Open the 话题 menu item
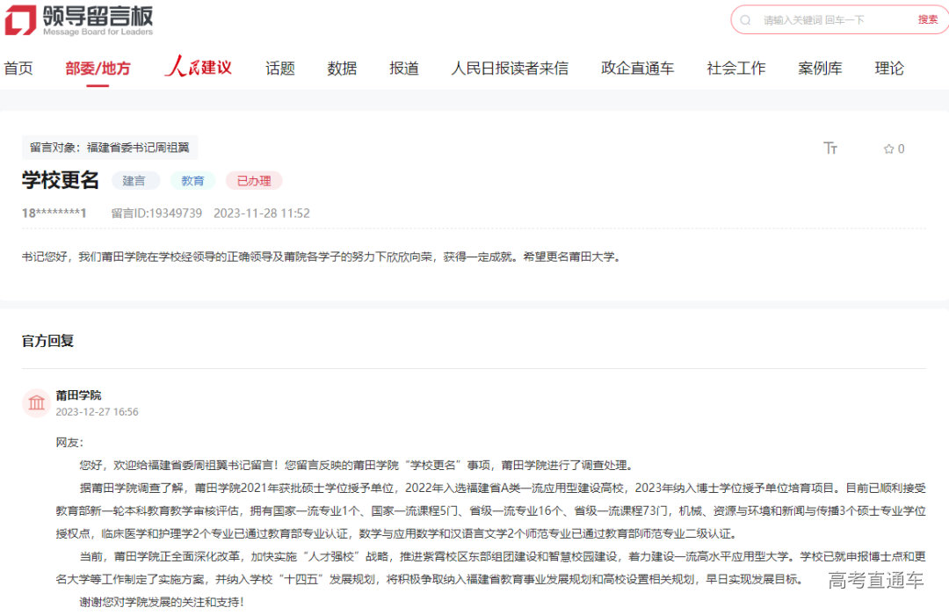This screenshot has height=615, width=949. pos(279,68)
